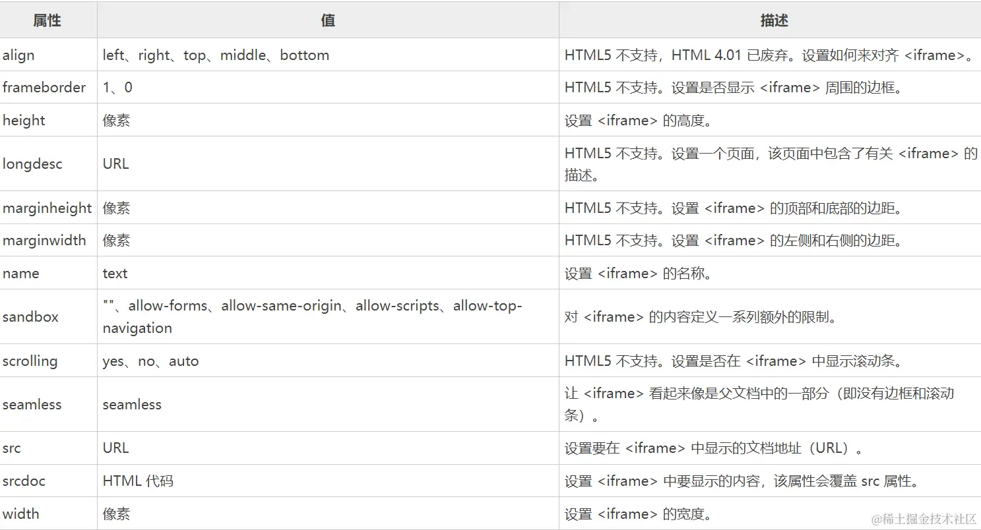Select the align attribute name cell
The image size is (981, 530).
[18, 55]
